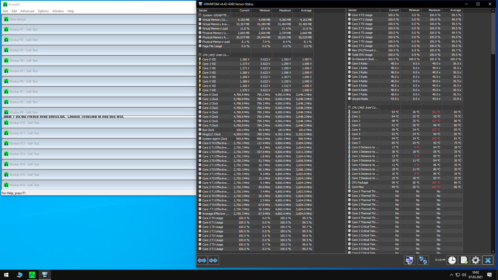Click Worker #16 Self-Test window icon
Viewport: 498px width, 280px height.
coord(6,185)
